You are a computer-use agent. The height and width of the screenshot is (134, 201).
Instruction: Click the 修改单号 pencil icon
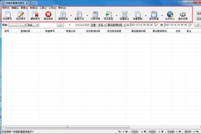pos(21,14)
